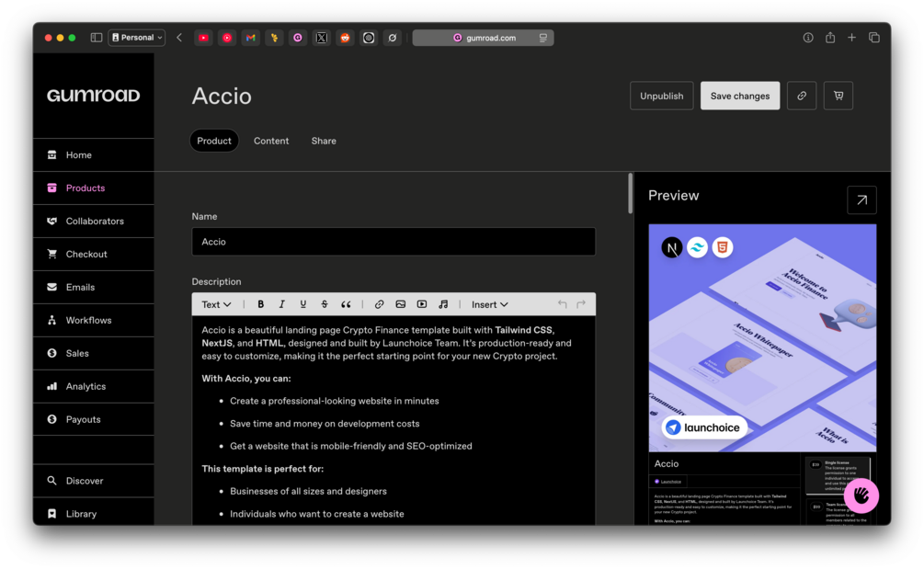This screenshot has height=569, width=924.
Task: Open Collaborators in sidebar
Action: [x=94, y=221]
